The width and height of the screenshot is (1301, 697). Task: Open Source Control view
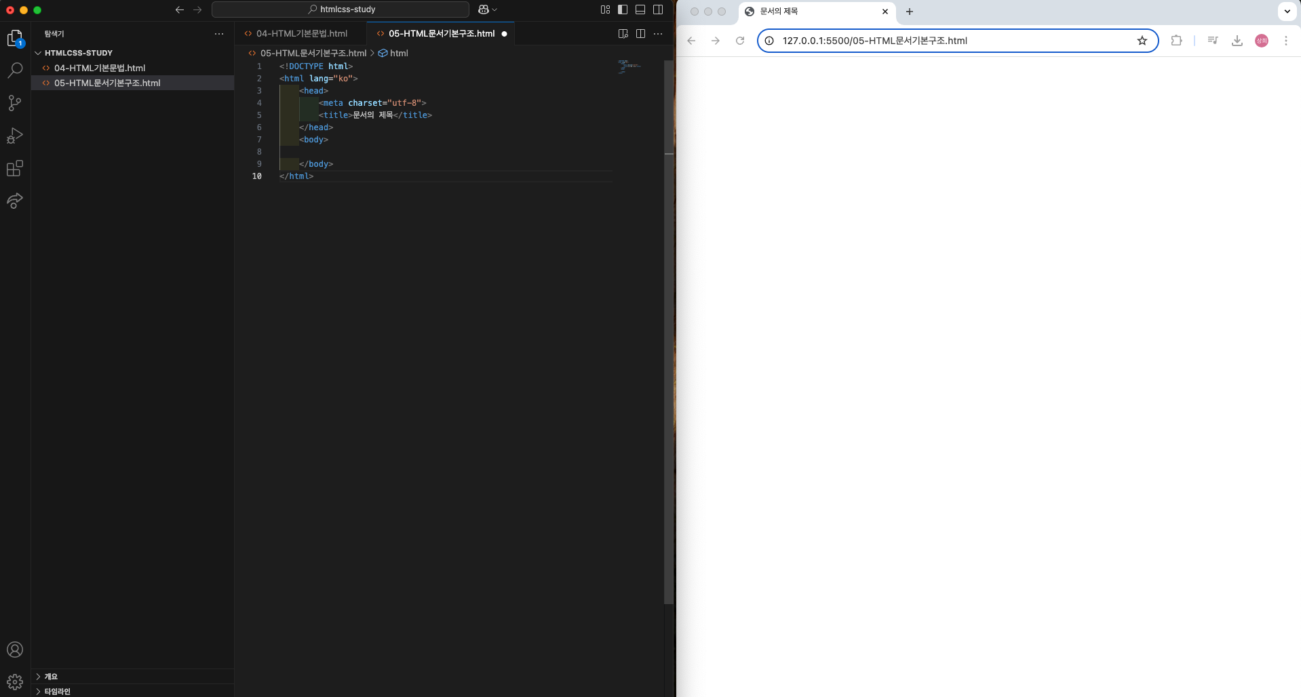click(15, 103)
